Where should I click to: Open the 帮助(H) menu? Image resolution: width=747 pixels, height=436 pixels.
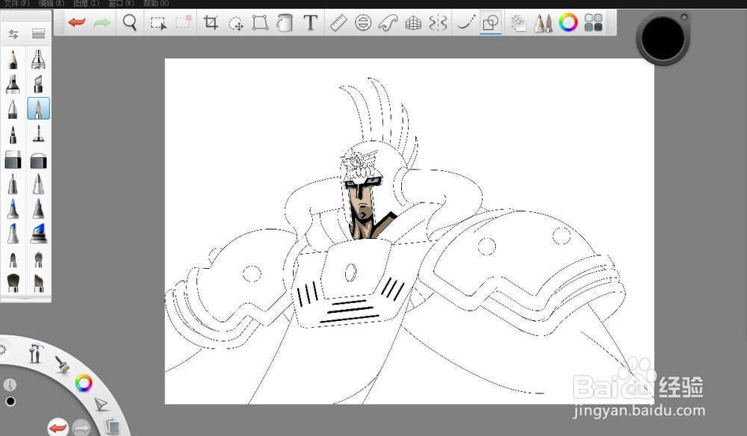156,3
